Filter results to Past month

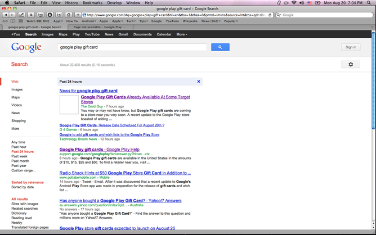(20, 161)
